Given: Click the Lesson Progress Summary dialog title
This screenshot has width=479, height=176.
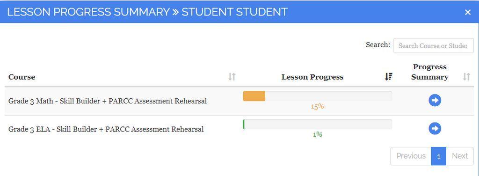Looking at the screenshot, I should pos(147,12).
